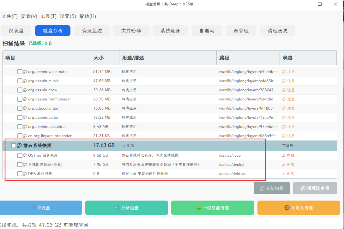Click the 注意 status icon for org.deepin.editor
This screenshot has height=229, width=344.
[284, 118]
